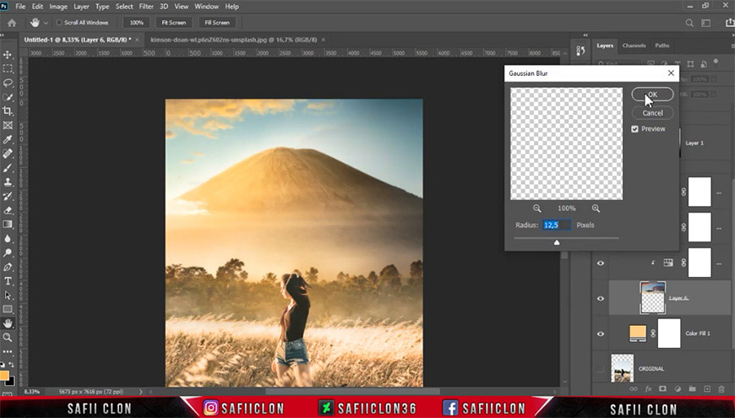This screenshot has height=418, width=735.
Task: Expand the status bar info arrow
Action: [x=140, y=391]
